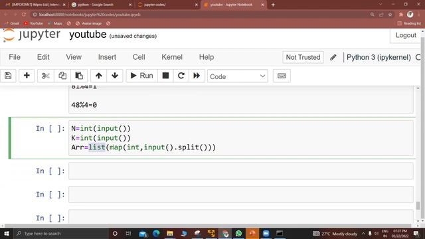Open the Help menu
The width and height of the screenshot is (425, 239).
(207, 57)
